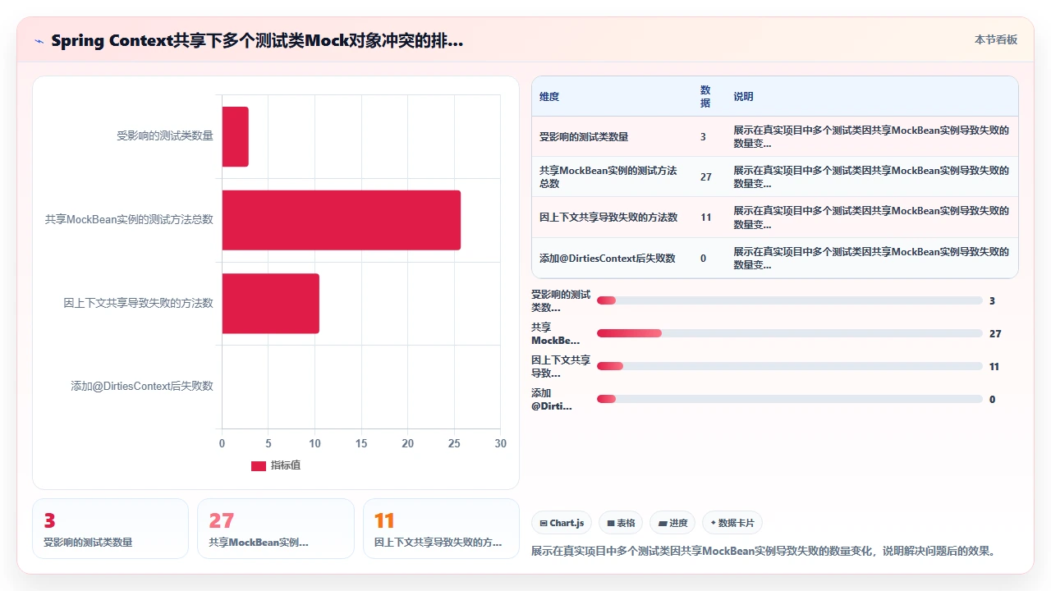This screenshot has width=1051, height=591.
Task: Click the blue icon beside the Spring Context title
Action: tap(39, 41)
